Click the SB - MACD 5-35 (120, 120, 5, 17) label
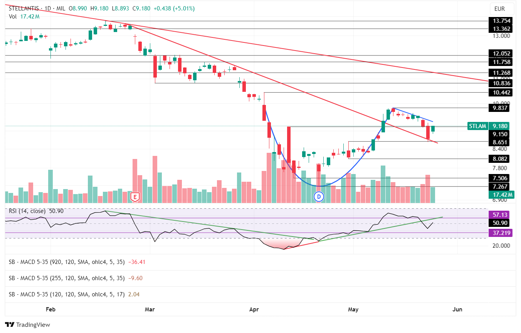 [x=67, y=294]
